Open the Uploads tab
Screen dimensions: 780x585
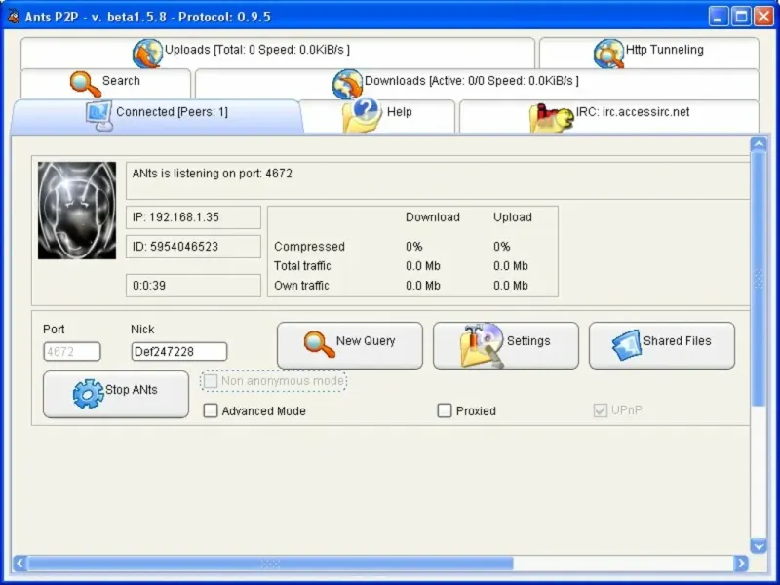coord(278,53)
